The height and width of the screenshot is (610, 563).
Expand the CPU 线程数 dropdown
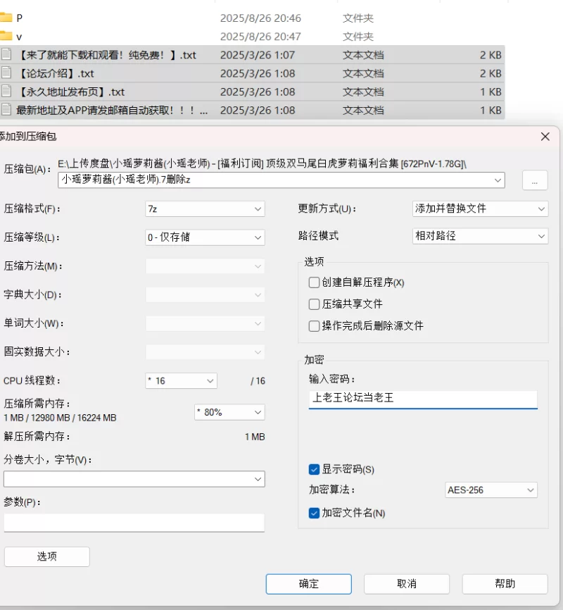[x=181, y=381]
